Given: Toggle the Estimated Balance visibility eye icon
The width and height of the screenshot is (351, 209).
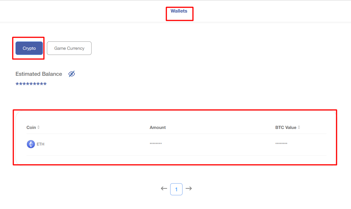Looking at the screenshot, I should click(72, 74).
